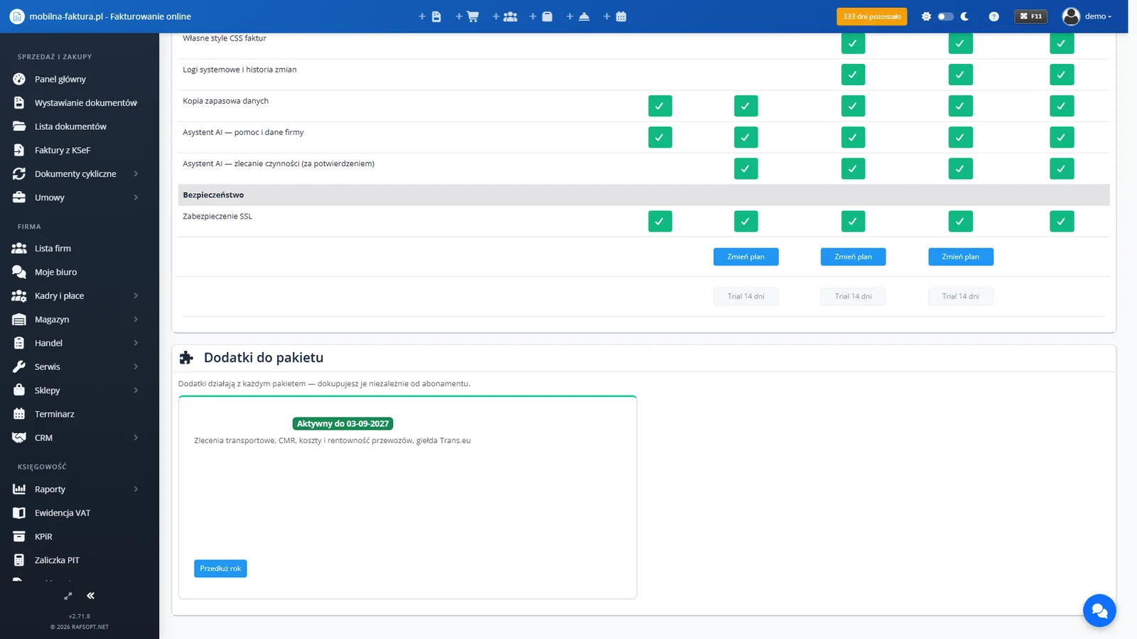Add new service via plus-bell icon
Viewport: 1137px width, 639px height.
(x=578, y=16)
